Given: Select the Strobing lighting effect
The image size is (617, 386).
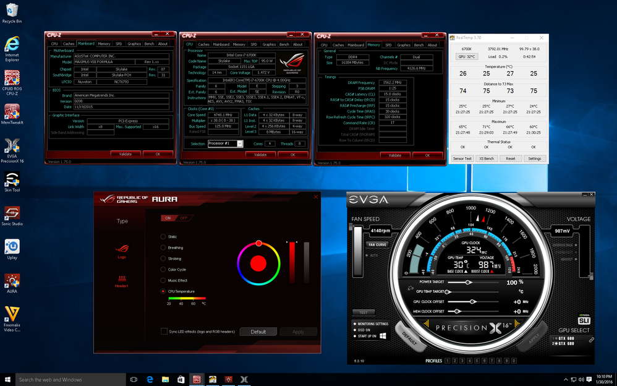Looking at the screenshot, I should [x=163, y=259].
